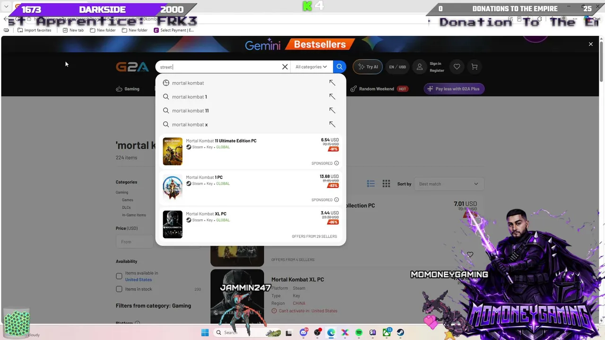
Task: Click the 'Try AI' button
Action: click(x=368, y=67)
